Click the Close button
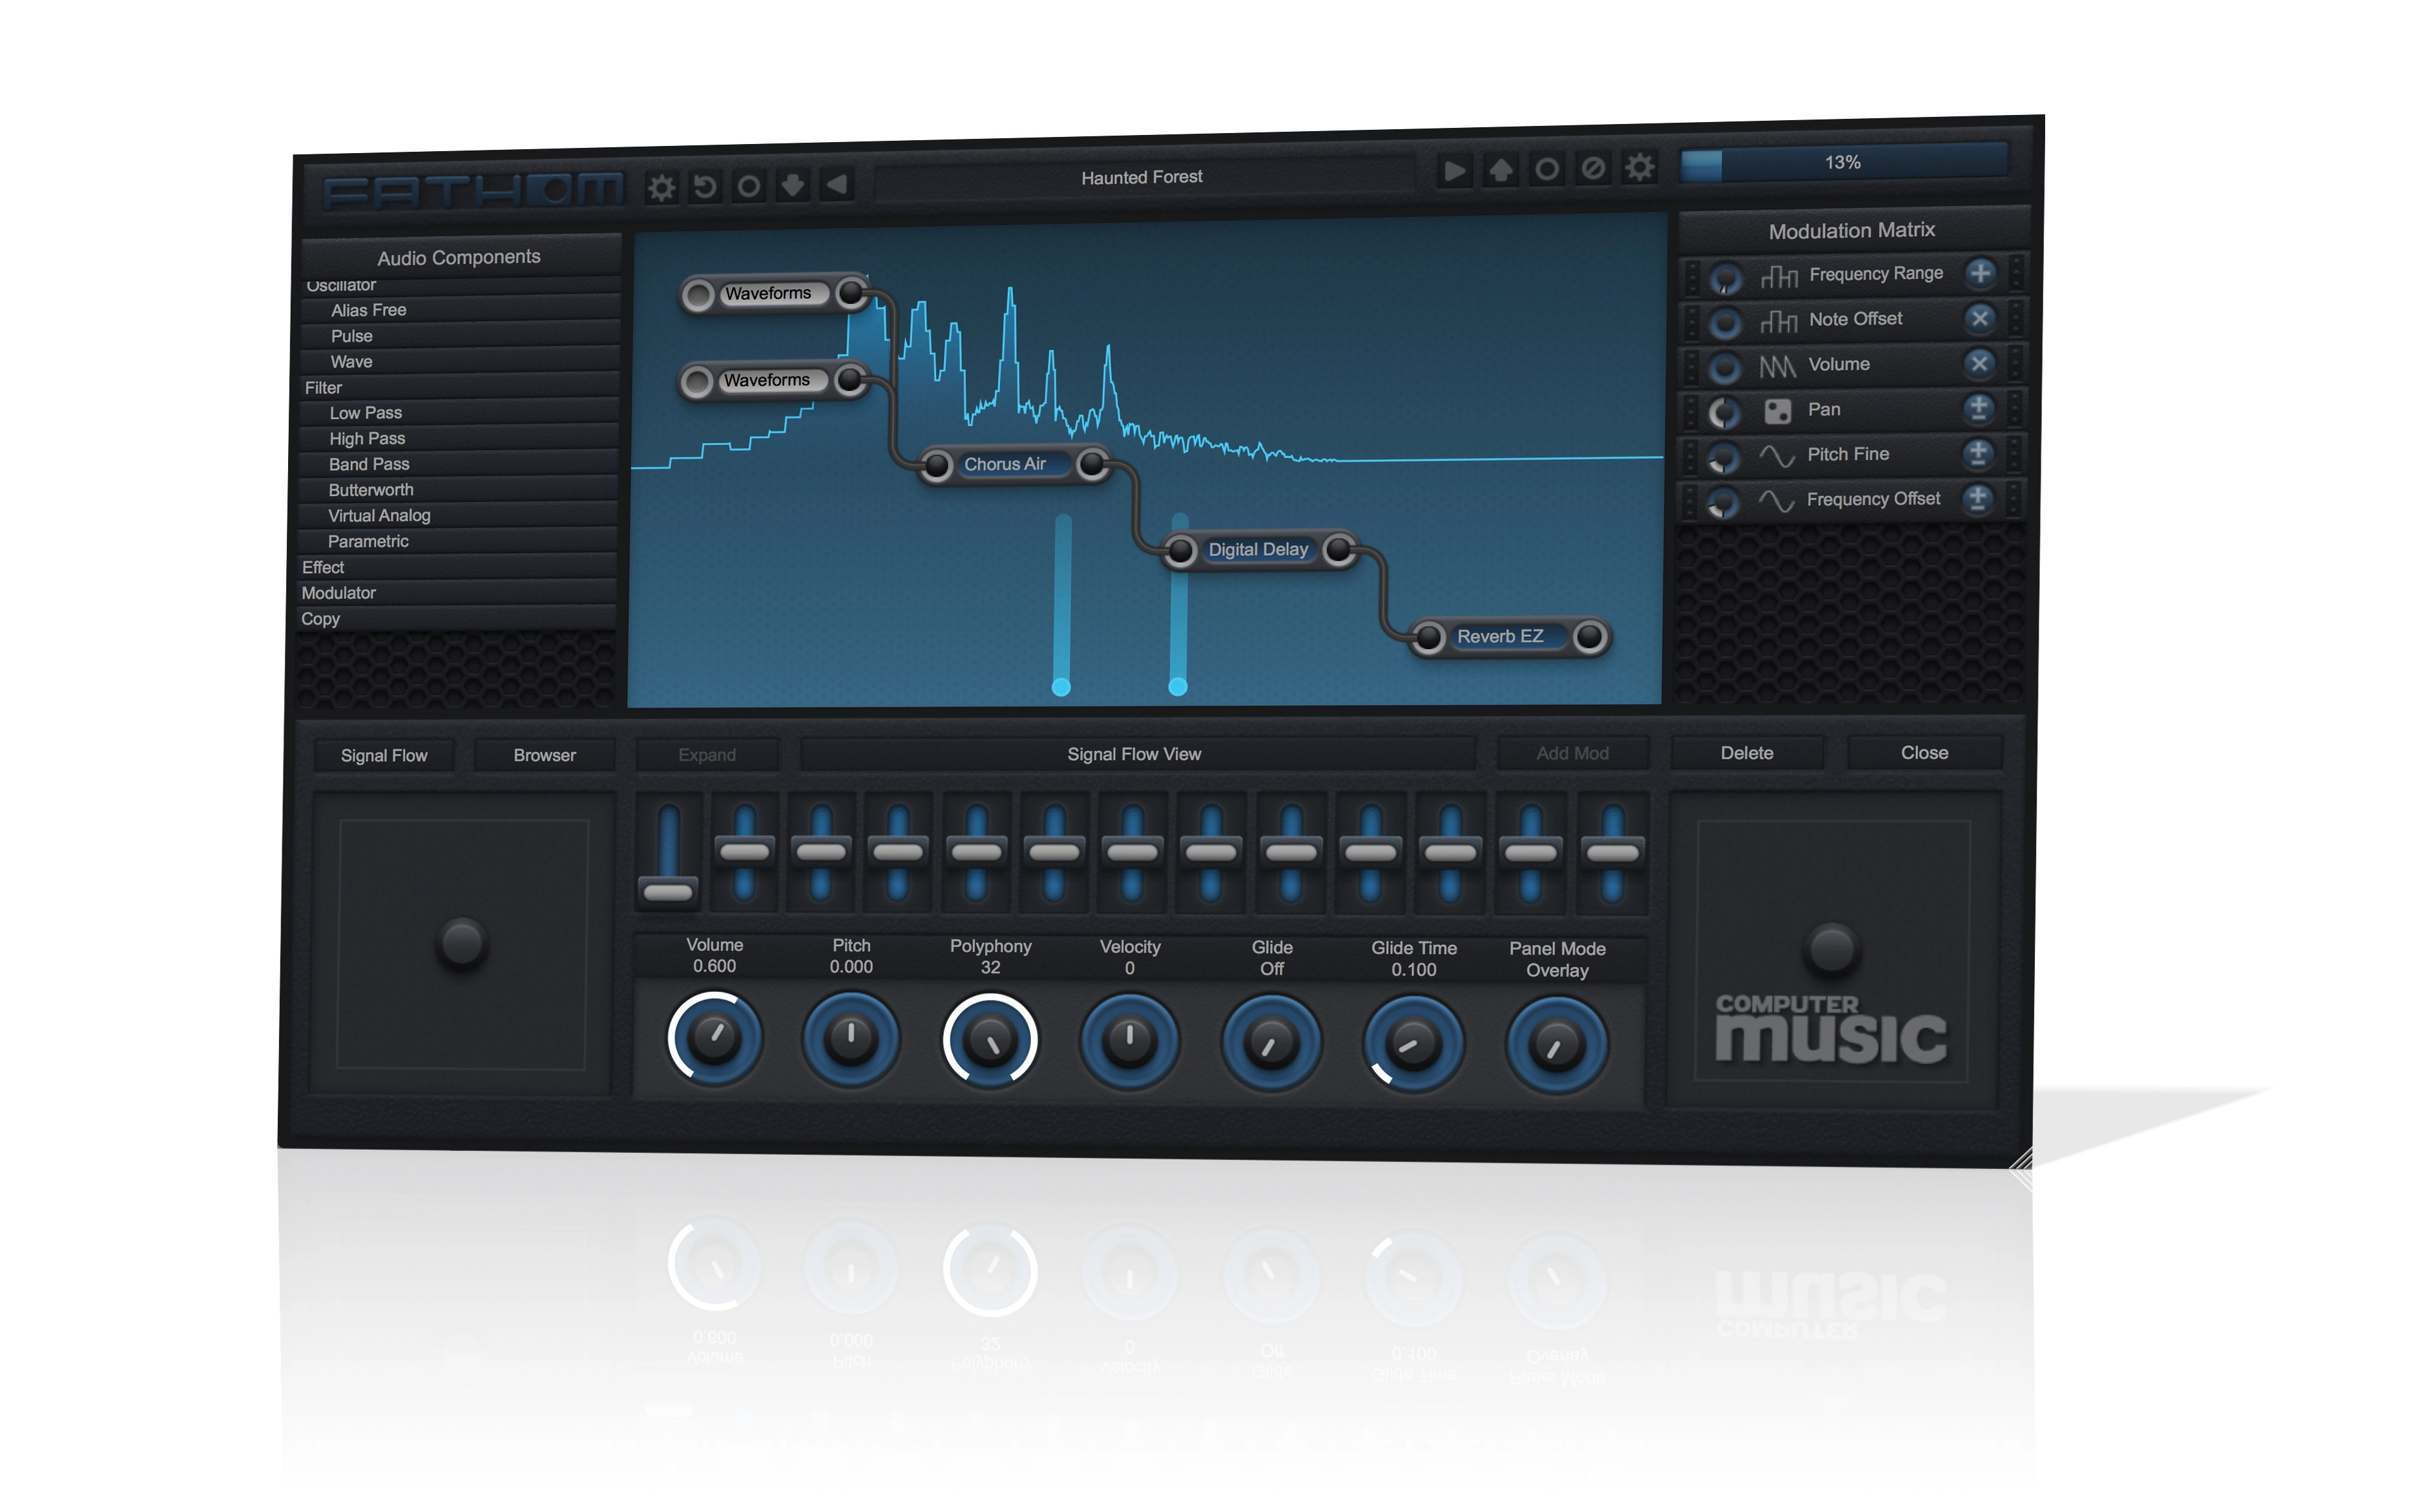 coord(1924,753)
